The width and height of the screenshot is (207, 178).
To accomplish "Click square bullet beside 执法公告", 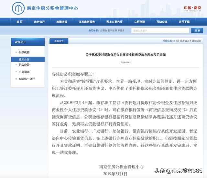I will (16, 65).
